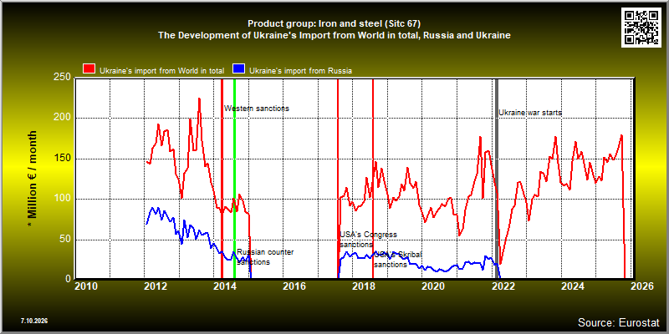Viewport: 669px width, 334px height.
Task: Click the chart title "Product group: Iron and steel (Sitc 67)"
Action: click(334, 23)
